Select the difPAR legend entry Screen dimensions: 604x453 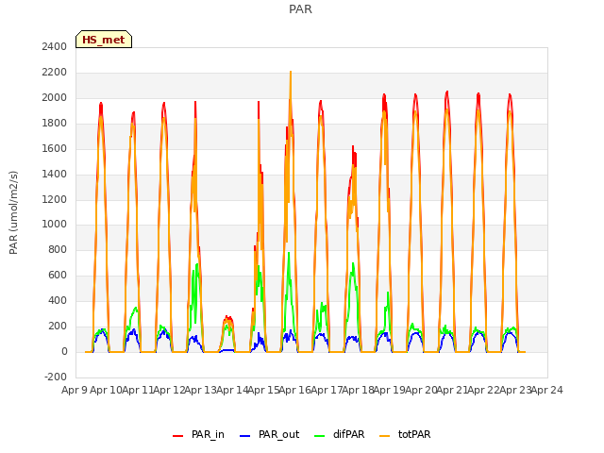(340, 434)
